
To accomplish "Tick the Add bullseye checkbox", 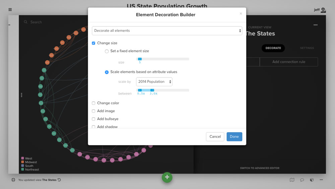I will (x=93, y=119).
